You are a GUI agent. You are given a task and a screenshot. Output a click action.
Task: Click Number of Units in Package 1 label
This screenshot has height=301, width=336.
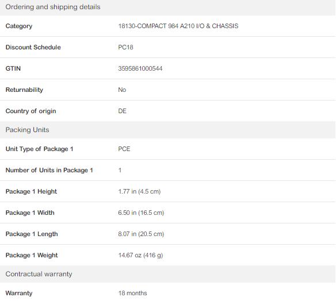click(x=49, y=170)
